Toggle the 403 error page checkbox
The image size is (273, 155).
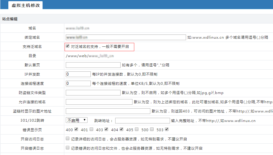[x=106, y=129]
